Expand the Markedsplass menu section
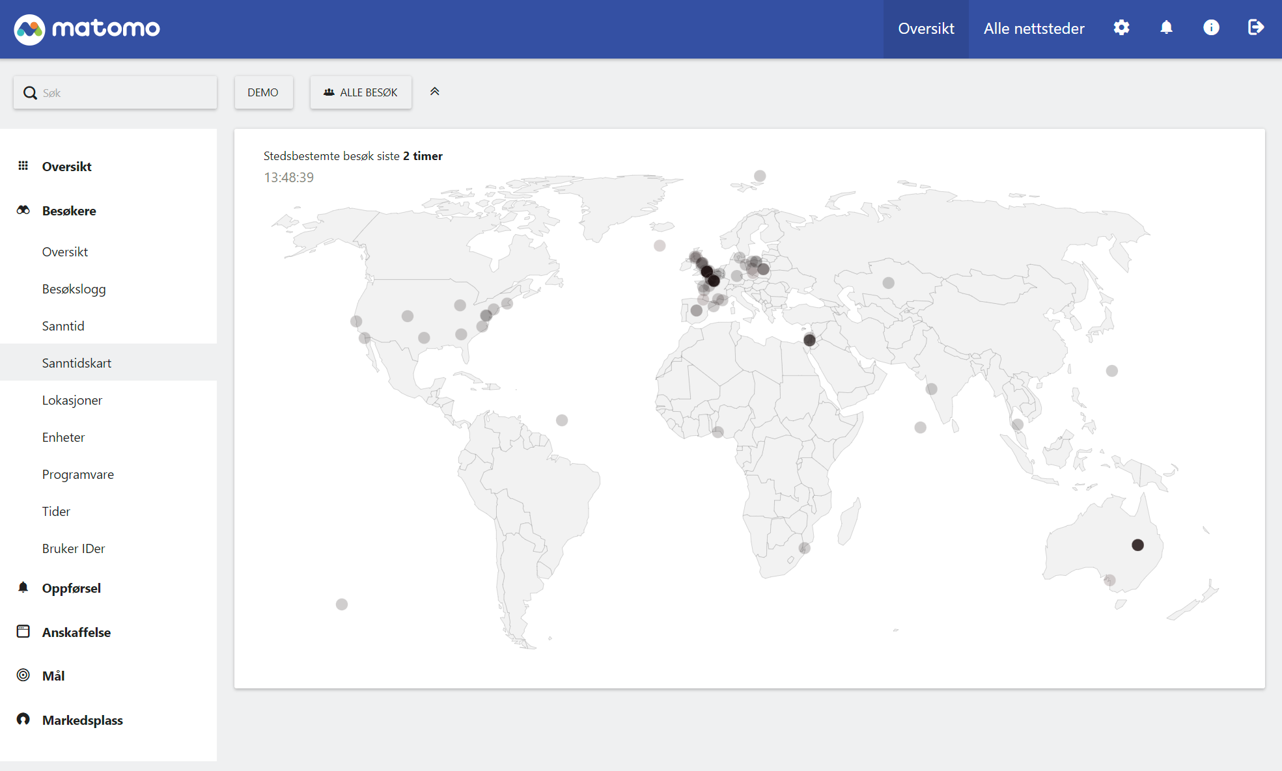1282x771 pixels. pos(82,720)
